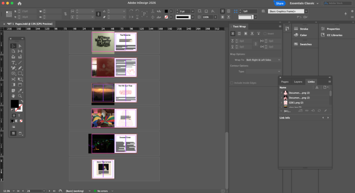Switch to the Pages tab
The width and height of the screenshot is (355, 193).
tap(285, 82)
